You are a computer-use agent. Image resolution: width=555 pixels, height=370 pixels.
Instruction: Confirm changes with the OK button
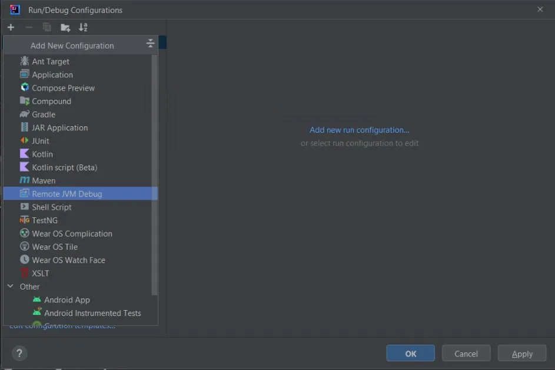click(410, 353)
